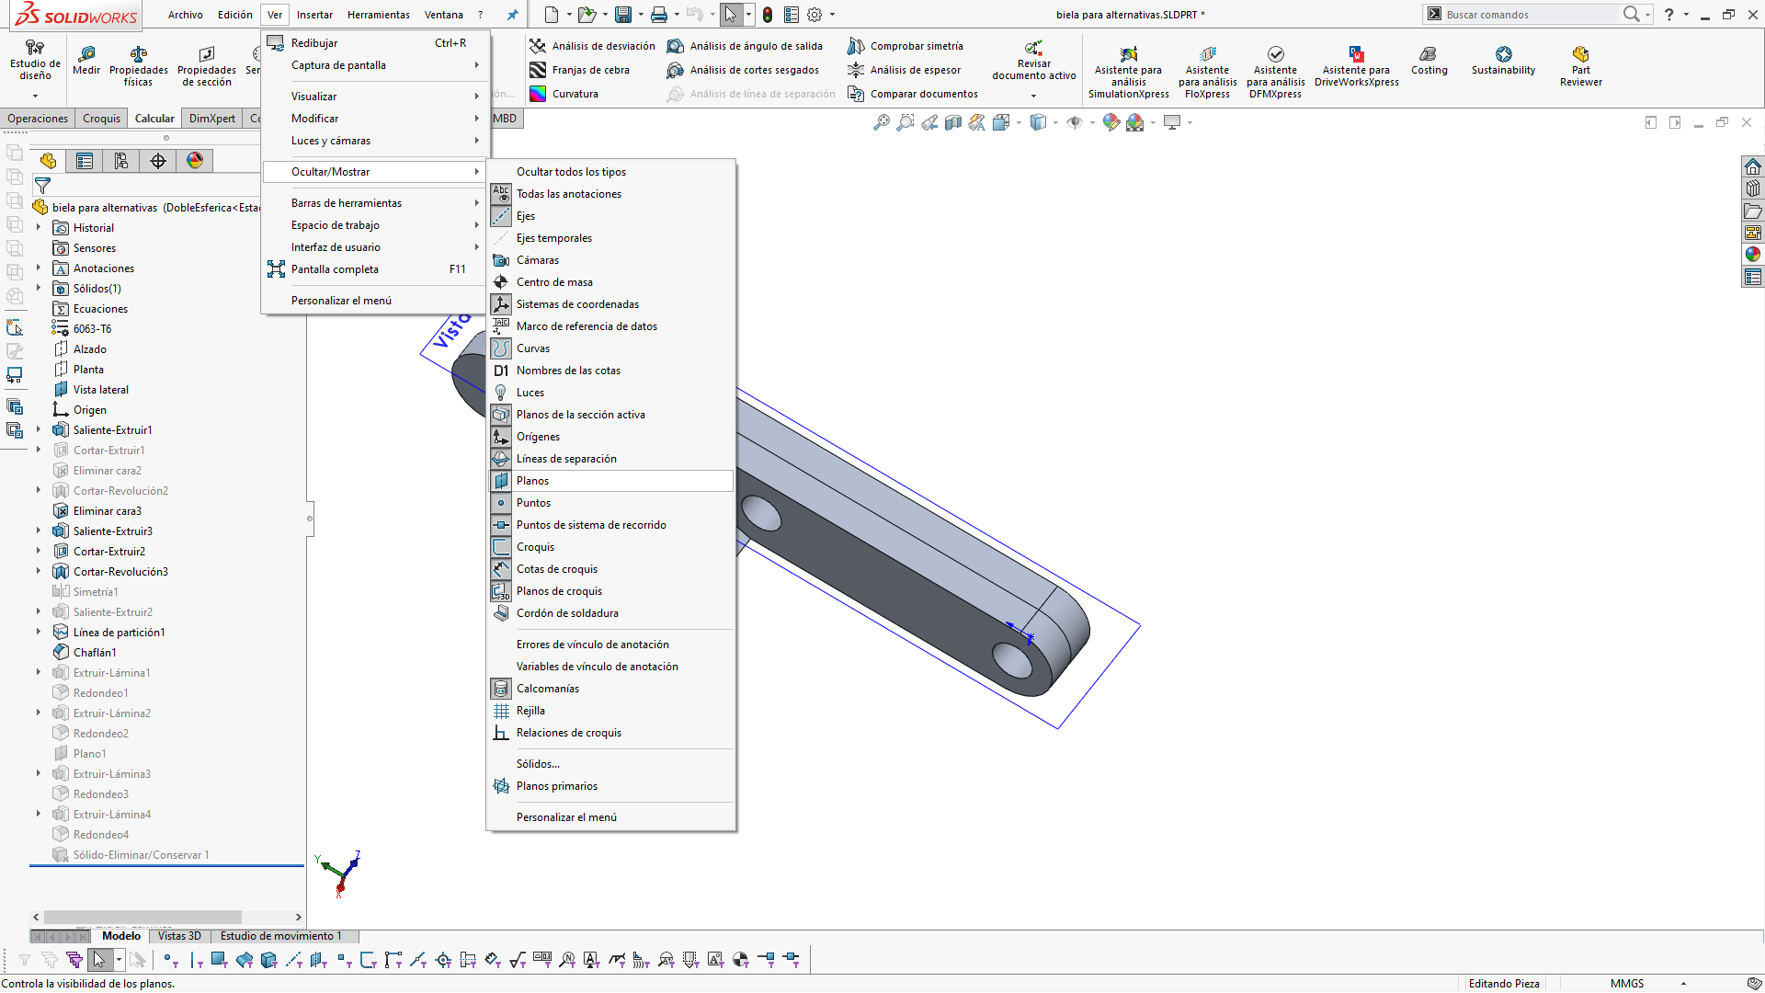Click the Buscar comandos search field
This screenshot has height=993, width=1765.
coord(1526,15)
